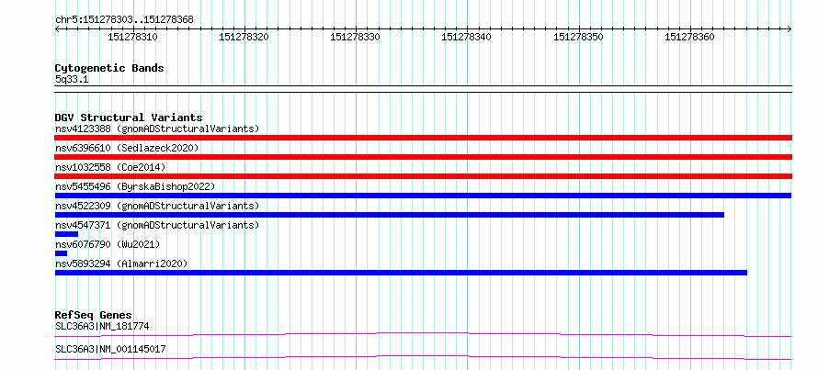Open nsv4547371 (gnomADStructuralVariants) label
Image resolution: width=818 pixels, height=370 pixels.
pos(157,225)
